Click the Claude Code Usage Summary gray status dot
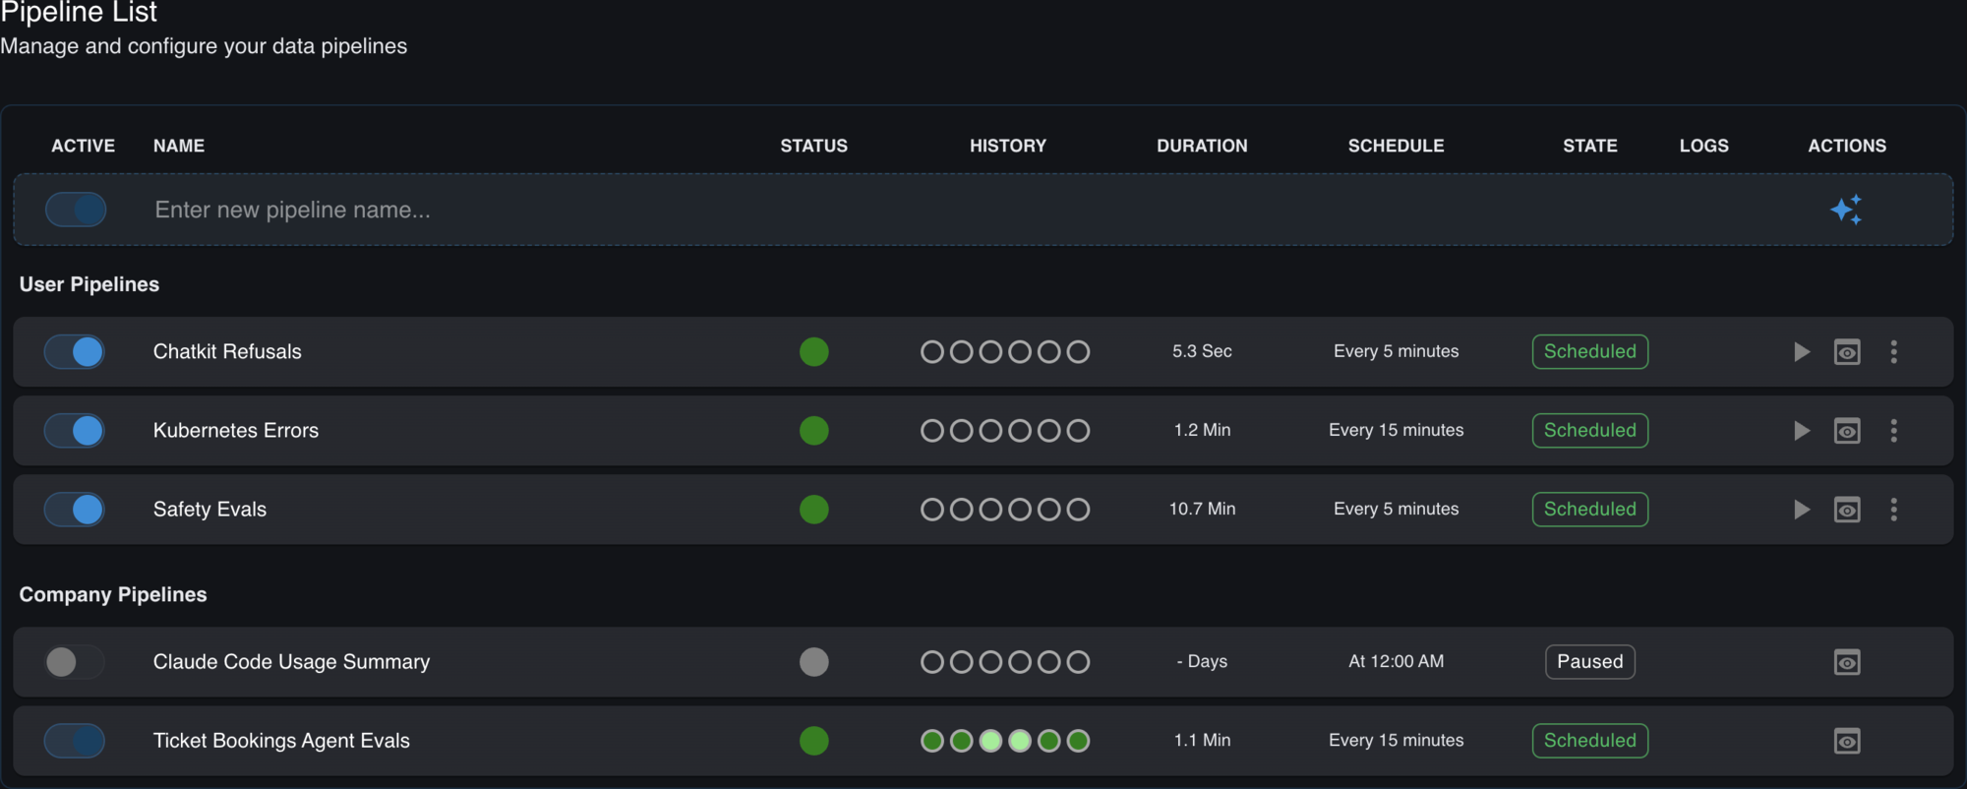The width and height of the screenshot is (1967, 789). pyautogui.click(x=814, y=662)
